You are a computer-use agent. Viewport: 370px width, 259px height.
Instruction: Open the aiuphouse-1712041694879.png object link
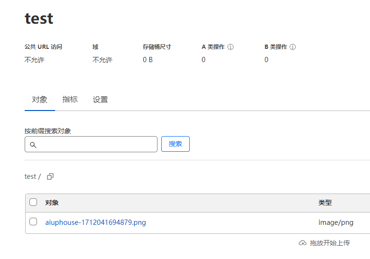tap(95, 222)
